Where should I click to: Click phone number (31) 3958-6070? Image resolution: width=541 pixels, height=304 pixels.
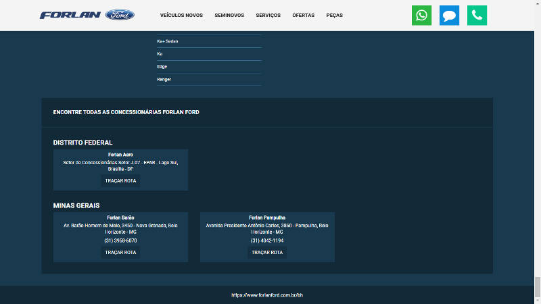pyautogui.click(x=120, y=240)
